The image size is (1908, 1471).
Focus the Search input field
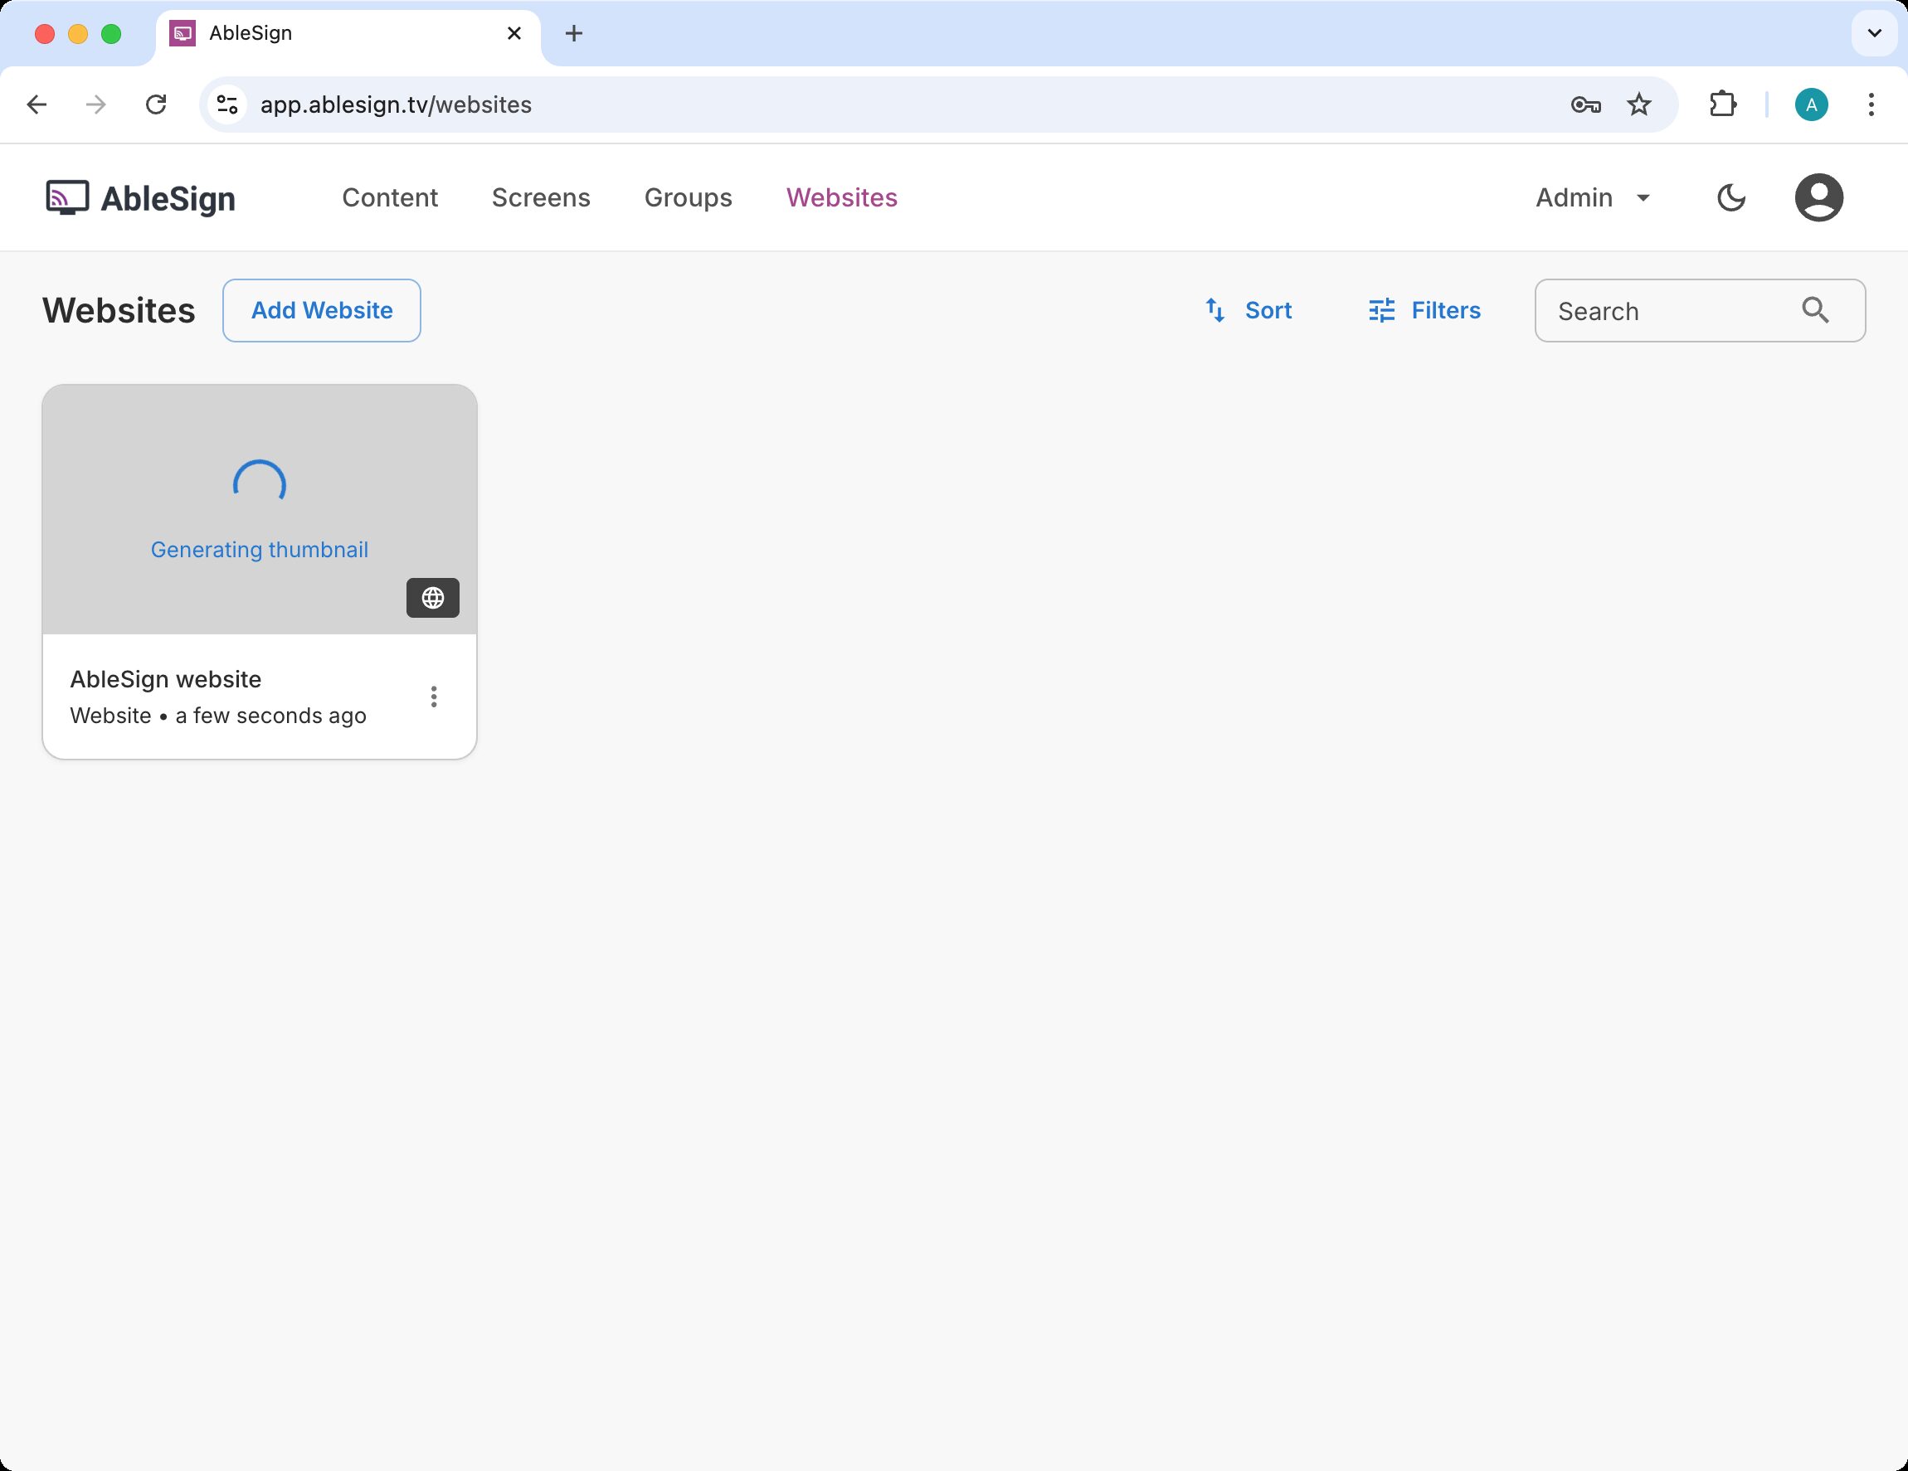[1699, 311]
